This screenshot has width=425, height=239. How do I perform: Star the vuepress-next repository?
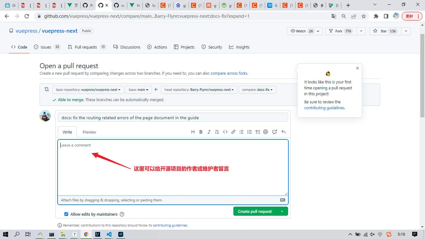tap(385, 31)
